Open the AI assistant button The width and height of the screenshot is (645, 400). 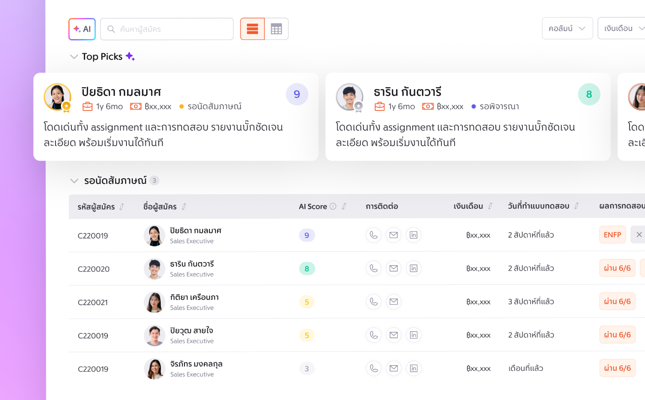(82, 29)
